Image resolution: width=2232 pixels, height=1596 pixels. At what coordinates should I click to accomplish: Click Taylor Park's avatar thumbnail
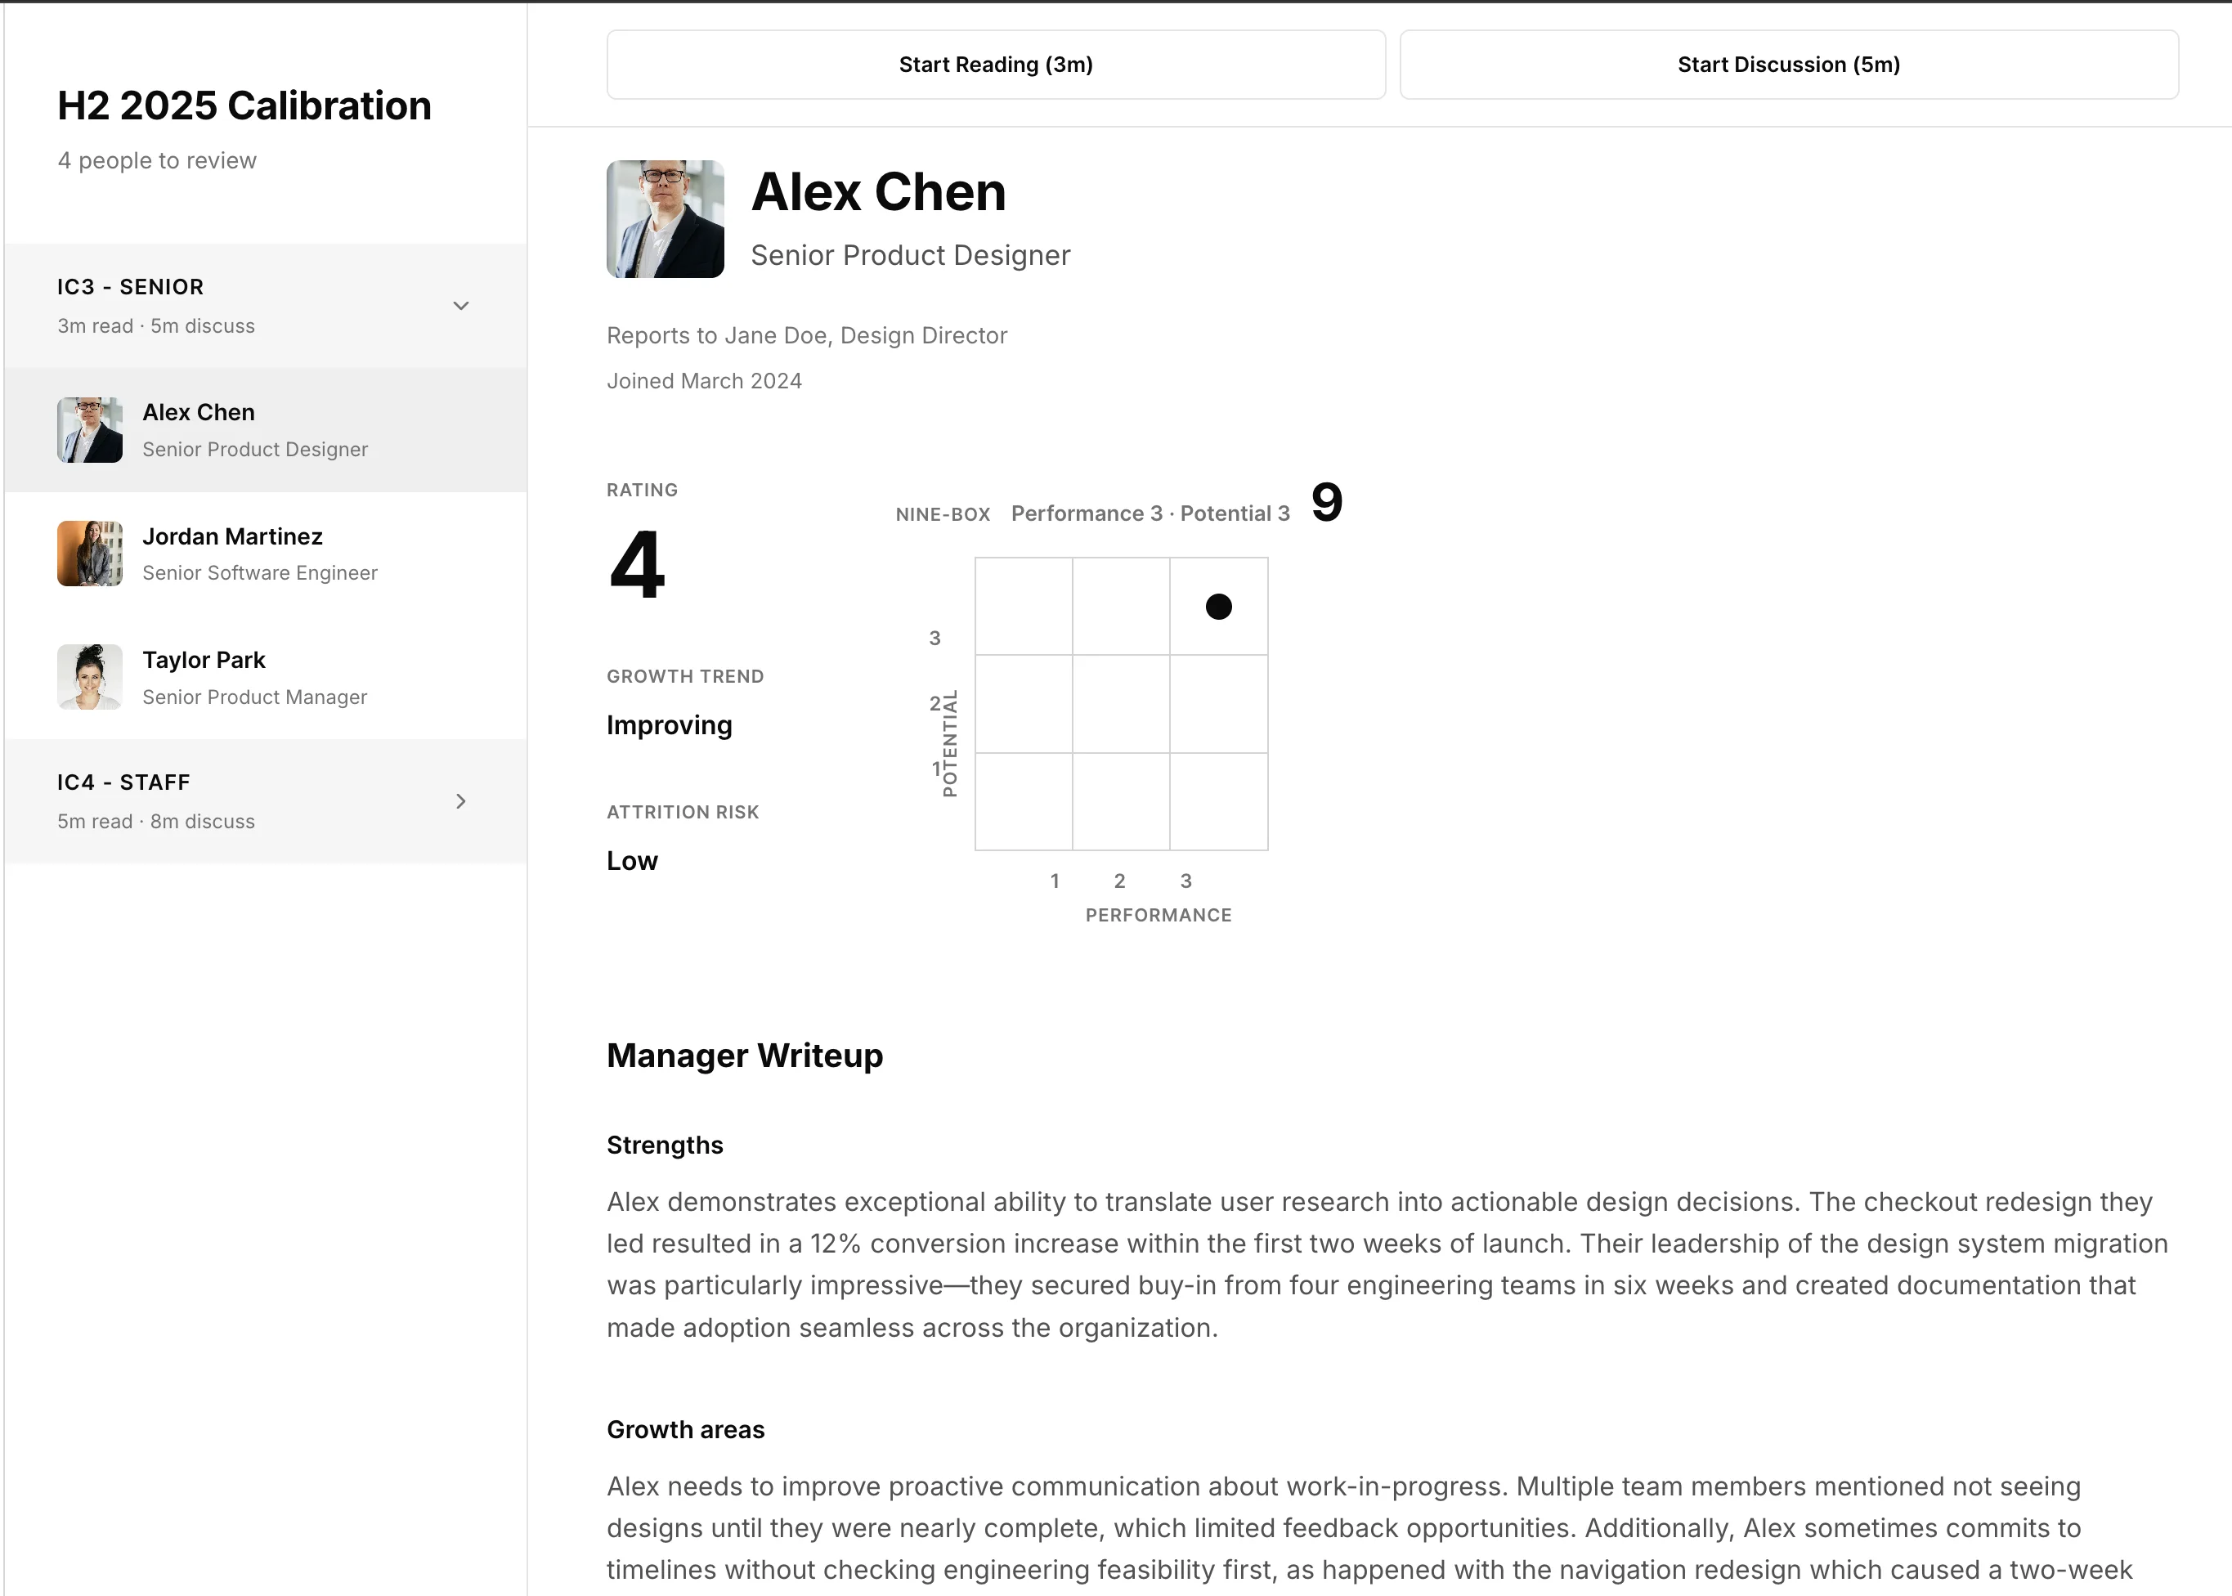click(89, 678)
